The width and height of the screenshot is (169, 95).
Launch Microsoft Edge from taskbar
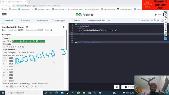point(57,93)
